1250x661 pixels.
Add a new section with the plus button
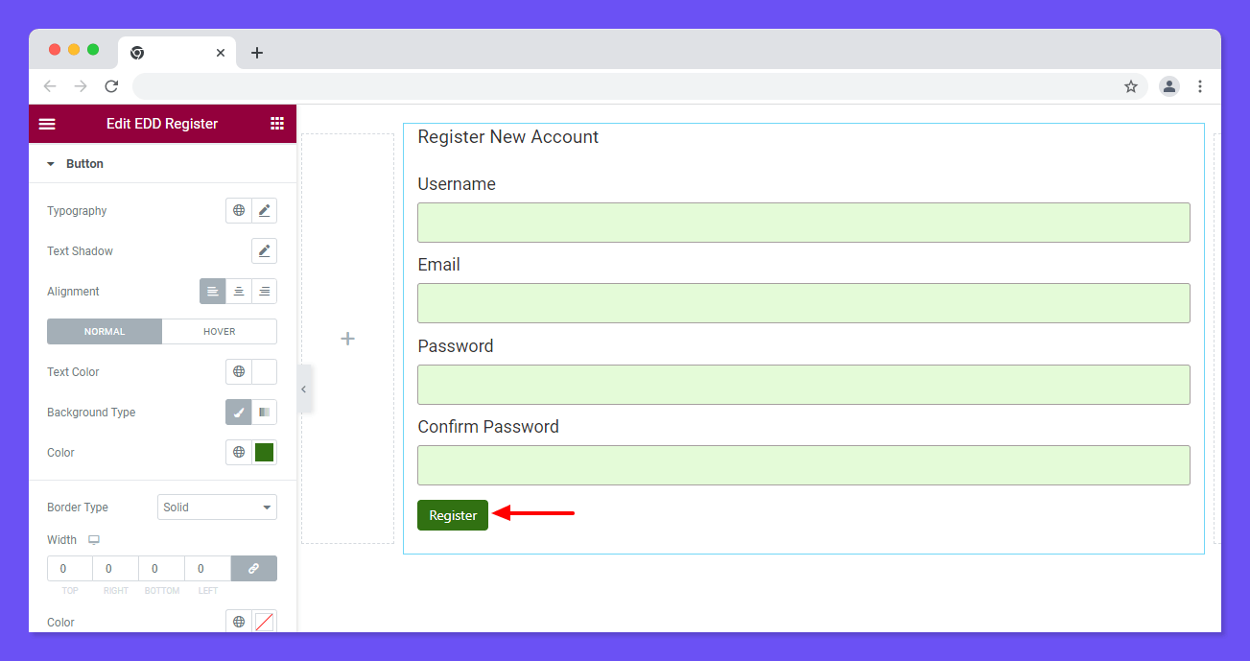pos(347,339)
